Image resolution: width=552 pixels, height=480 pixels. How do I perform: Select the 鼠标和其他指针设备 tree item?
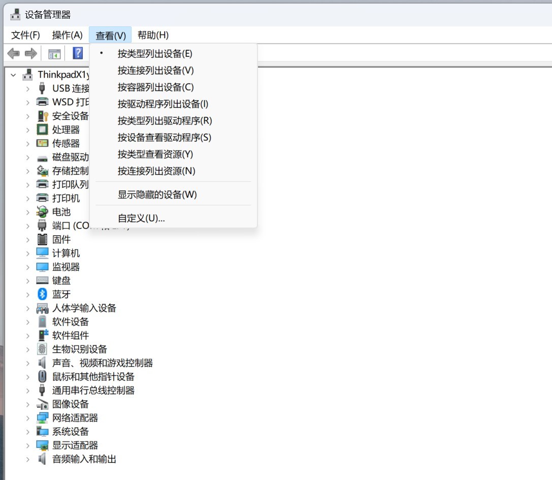[x=93, y=376]
